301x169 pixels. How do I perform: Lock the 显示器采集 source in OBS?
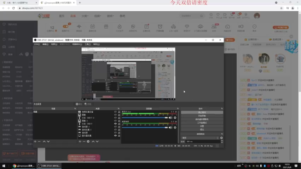tap(119, 136)
